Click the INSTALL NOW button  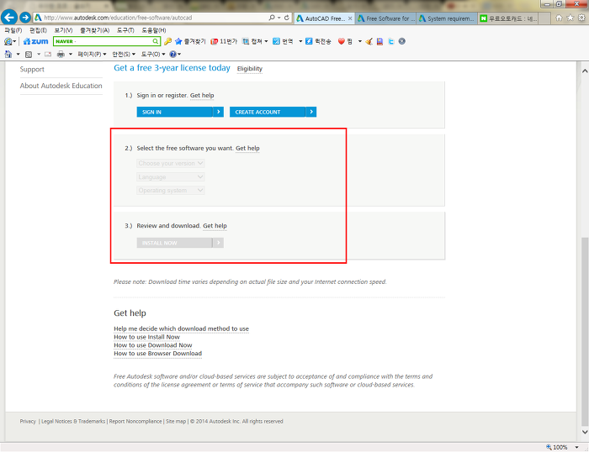[x=180, y=243]
